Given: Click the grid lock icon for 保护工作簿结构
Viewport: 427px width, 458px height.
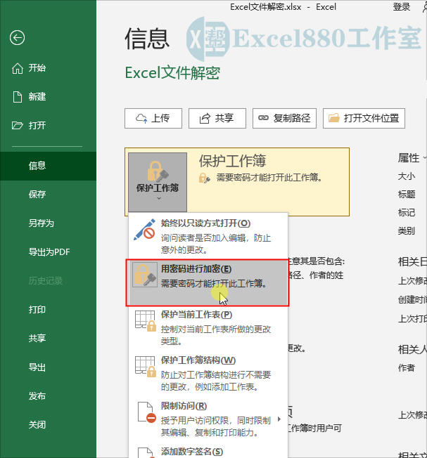Looking at the screenshot, I should (146, 366).
